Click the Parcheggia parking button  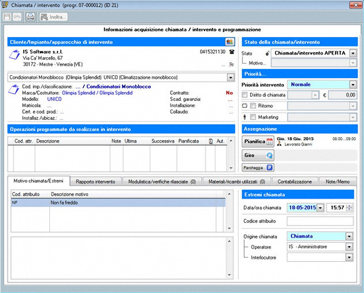[258, 167]
